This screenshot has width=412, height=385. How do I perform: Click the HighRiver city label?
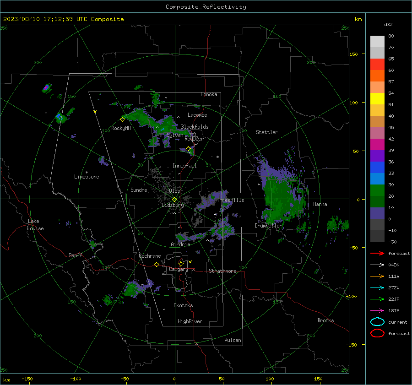(190, 322)
